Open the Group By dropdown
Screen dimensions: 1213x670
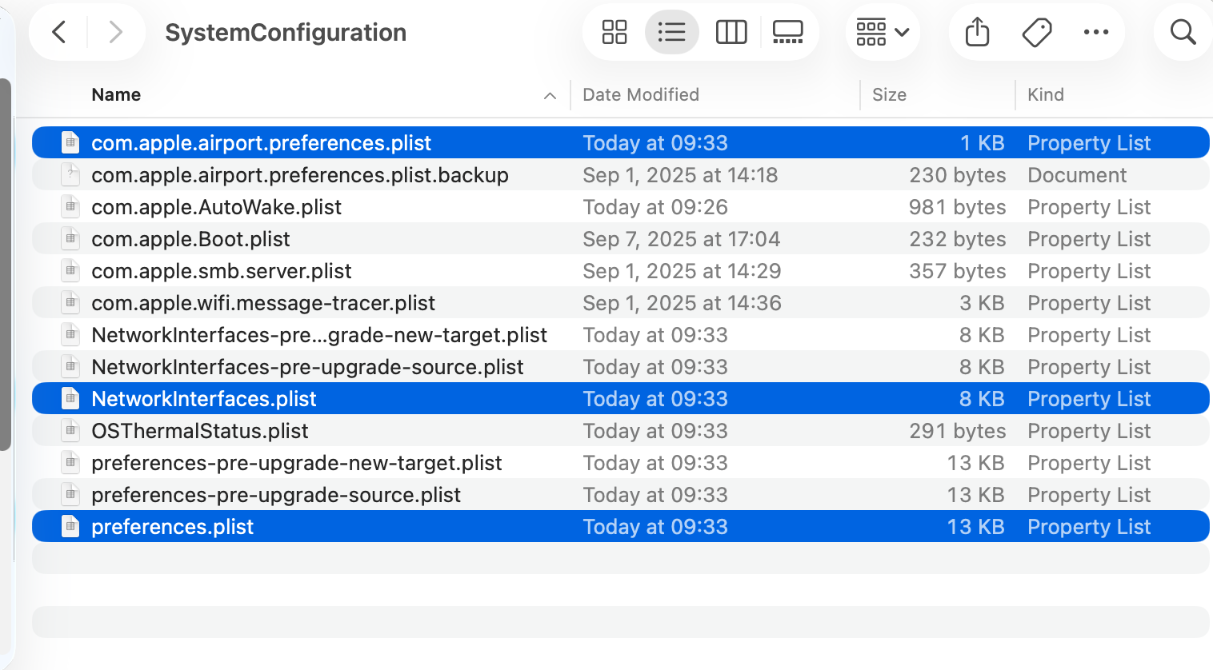tap(883, 33)
